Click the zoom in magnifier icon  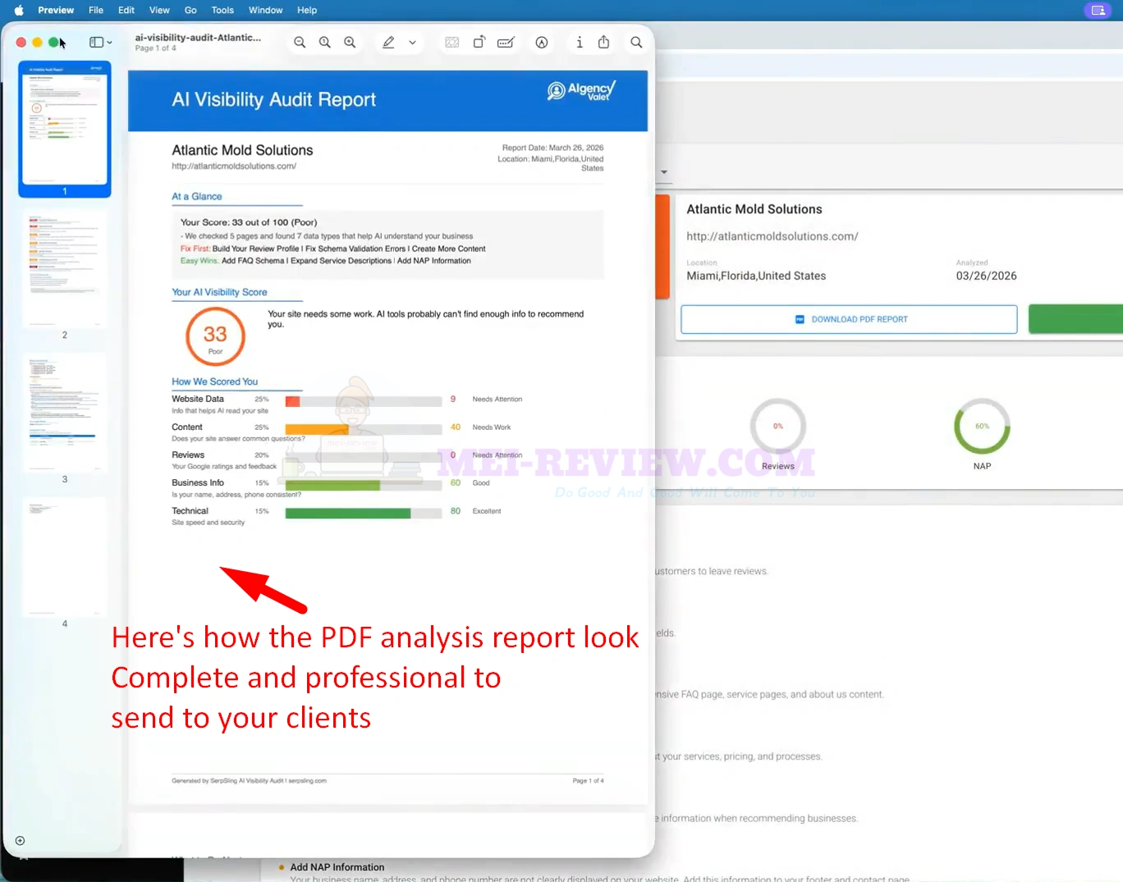coord(350,43)
